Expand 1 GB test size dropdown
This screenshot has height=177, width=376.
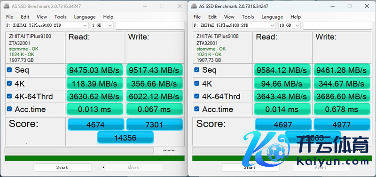102,25
